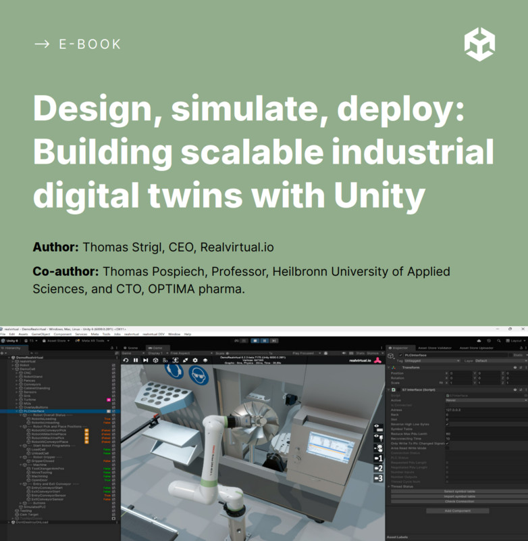Click the Unity logo in the green banner

pos(479,45)
